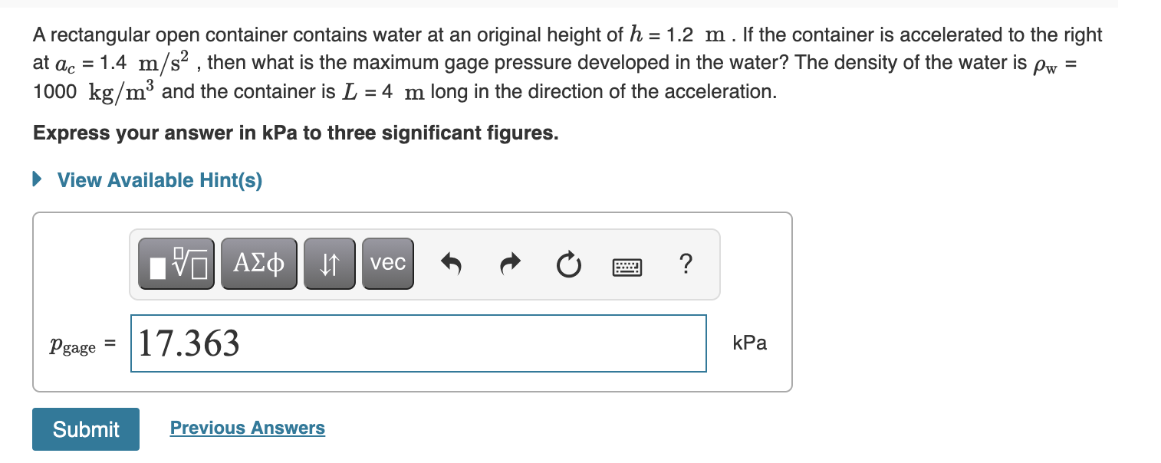Select the subscript/superscript tool
This screenshot has width=1161, height=463.
tap(329, 264)
